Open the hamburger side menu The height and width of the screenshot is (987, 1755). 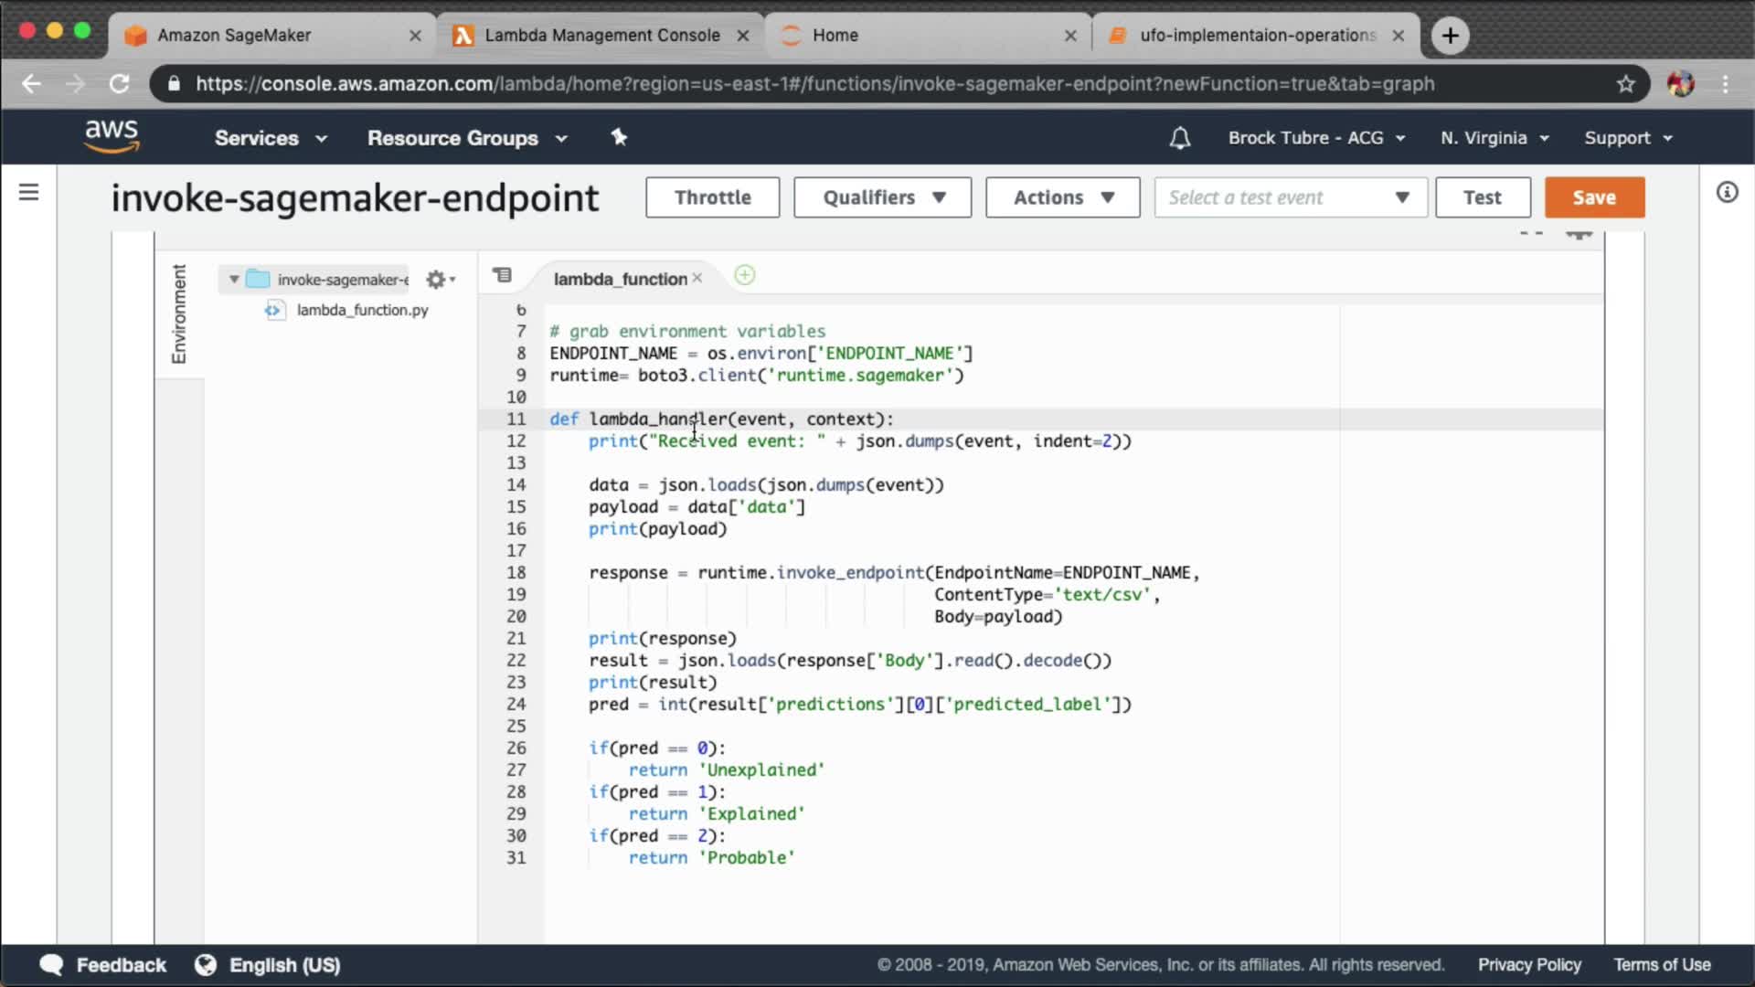(x=28, y=192)
